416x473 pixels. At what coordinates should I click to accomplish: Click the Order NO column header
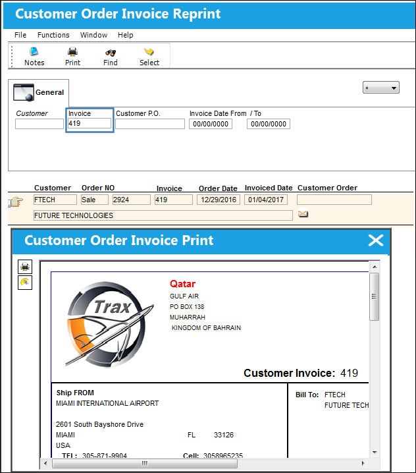[x=98, y=188]
